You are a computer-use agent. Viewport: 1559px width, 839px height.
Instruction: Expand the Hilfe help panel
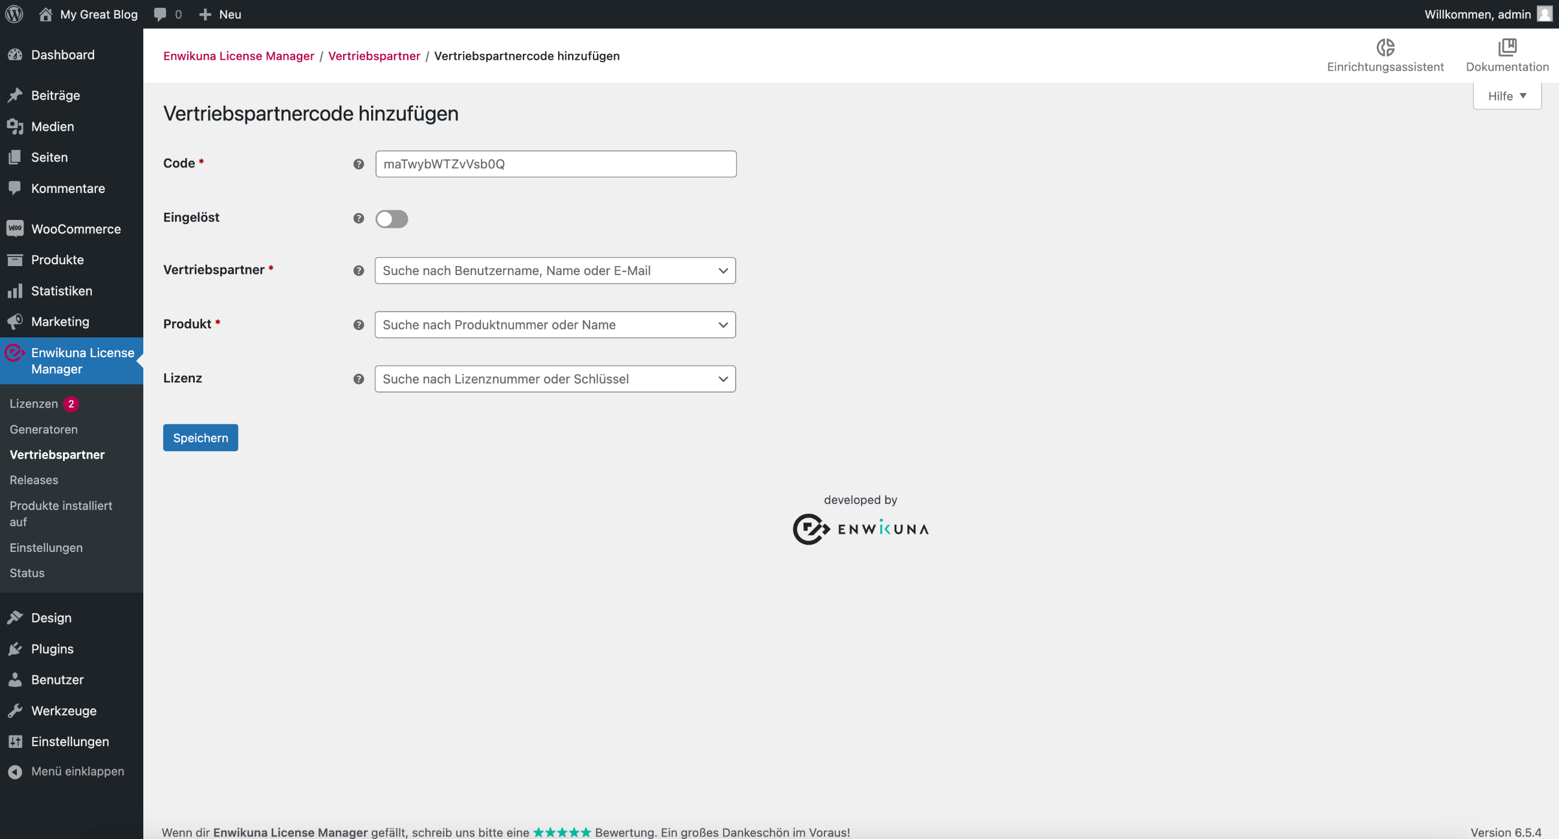1506,96
